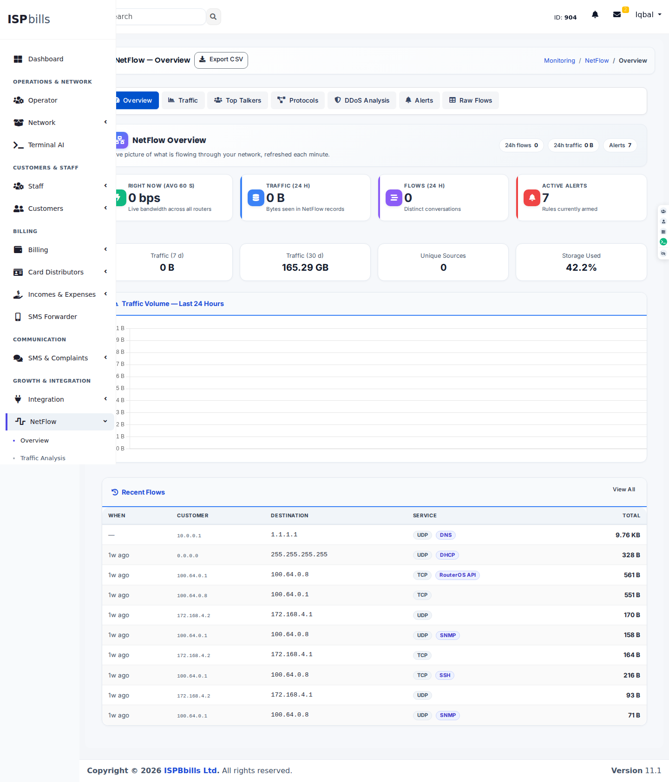The image size is (669, 782).
Task: Select the Overview tab
Action: point(137,100)
